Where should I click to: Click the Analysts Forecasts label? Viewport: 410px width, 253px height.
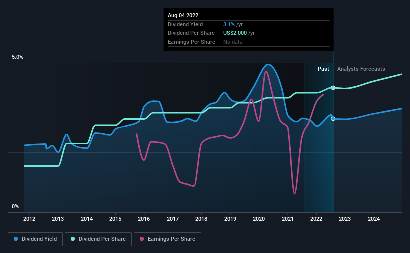361,69
